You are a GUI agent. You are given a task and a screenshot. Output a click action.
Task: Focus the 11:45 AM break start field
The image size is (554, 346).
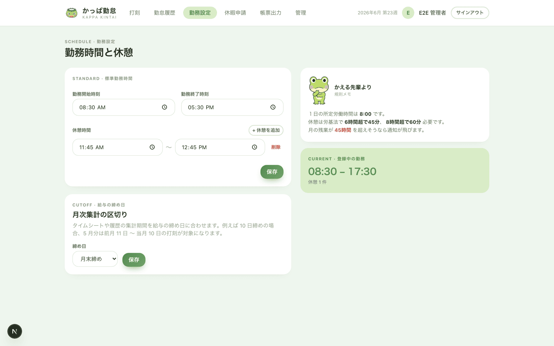(x=117, y=147)
